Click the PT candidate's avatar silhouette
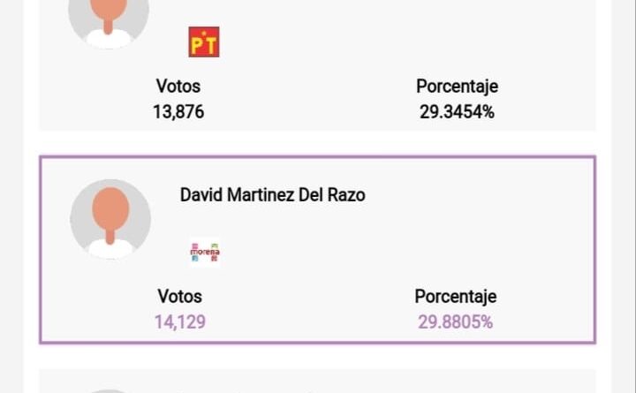 click(x=109, y=19)
